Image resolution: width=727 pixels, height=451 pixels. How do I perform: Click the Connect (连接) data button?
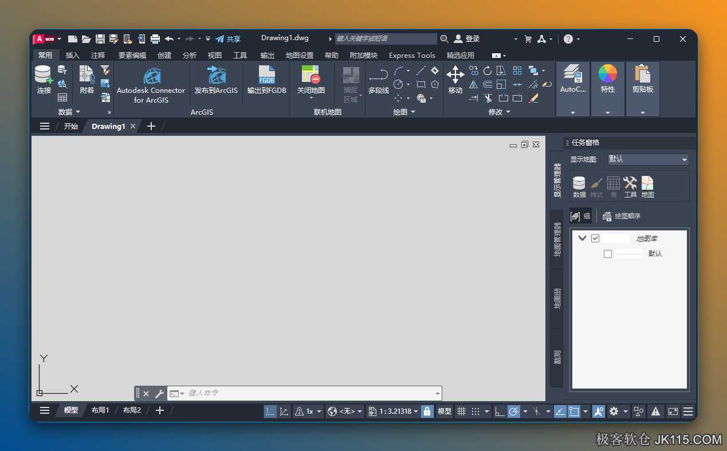click(44, 80)
